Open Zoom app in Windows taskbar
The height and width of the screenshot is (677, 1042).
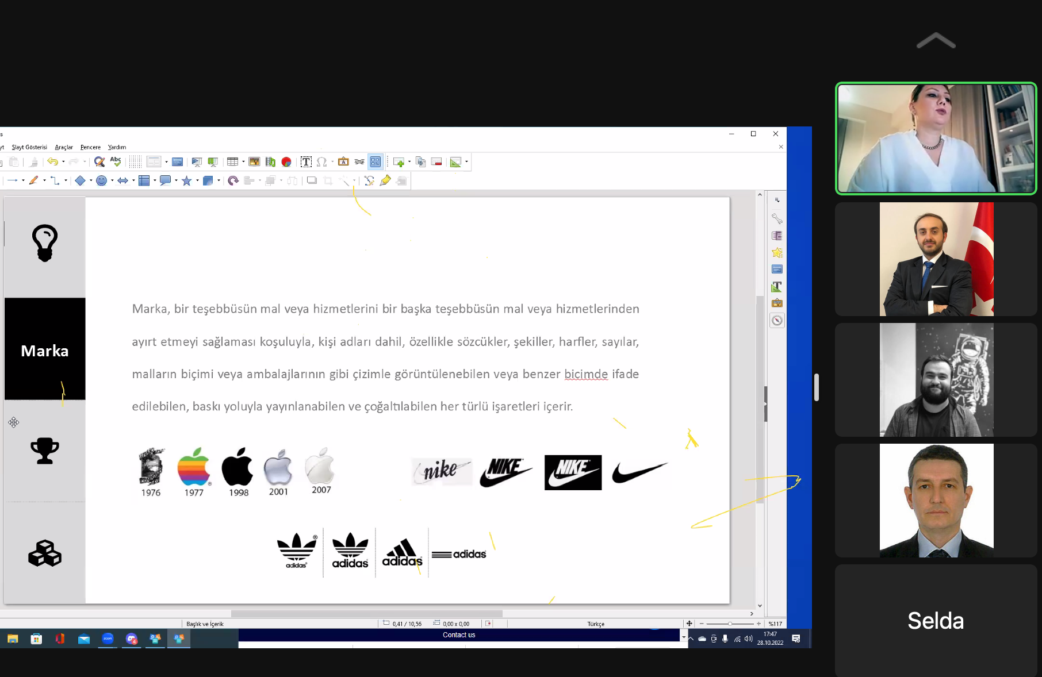click(108, 638)
